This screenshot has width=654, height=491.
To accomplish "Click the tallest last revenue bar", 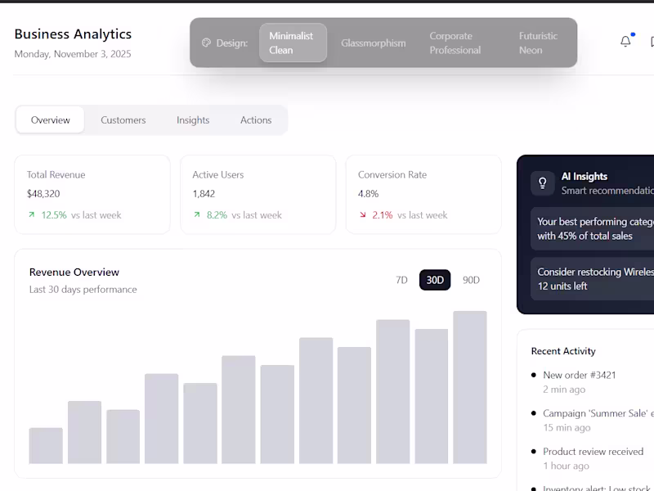I will click(469, 387).
